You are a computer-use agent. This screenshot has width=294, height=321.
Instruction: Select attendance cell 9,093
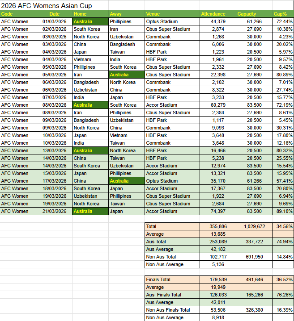pos(218,128)
